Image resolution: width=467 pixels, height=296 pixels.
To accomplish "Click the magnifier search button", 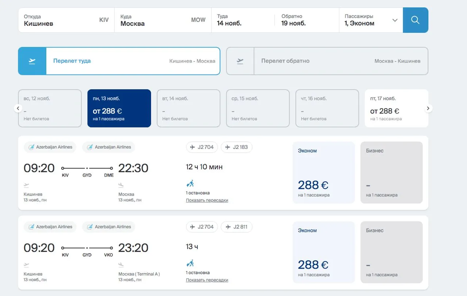I will tap(415, 20).
